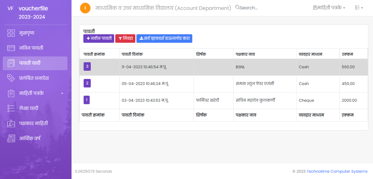The height and width of the screenshot is (179, 373).
Task: Click the लेखा यादी list icon
Action: [x=11, y=108]
